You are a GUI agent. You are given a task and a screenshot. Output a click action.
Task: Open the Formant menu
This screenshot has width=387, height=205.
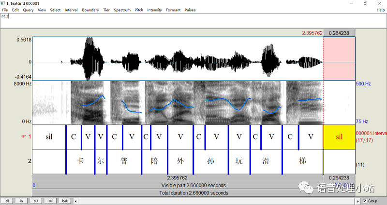pyautogui.click(x=173, y=10)
